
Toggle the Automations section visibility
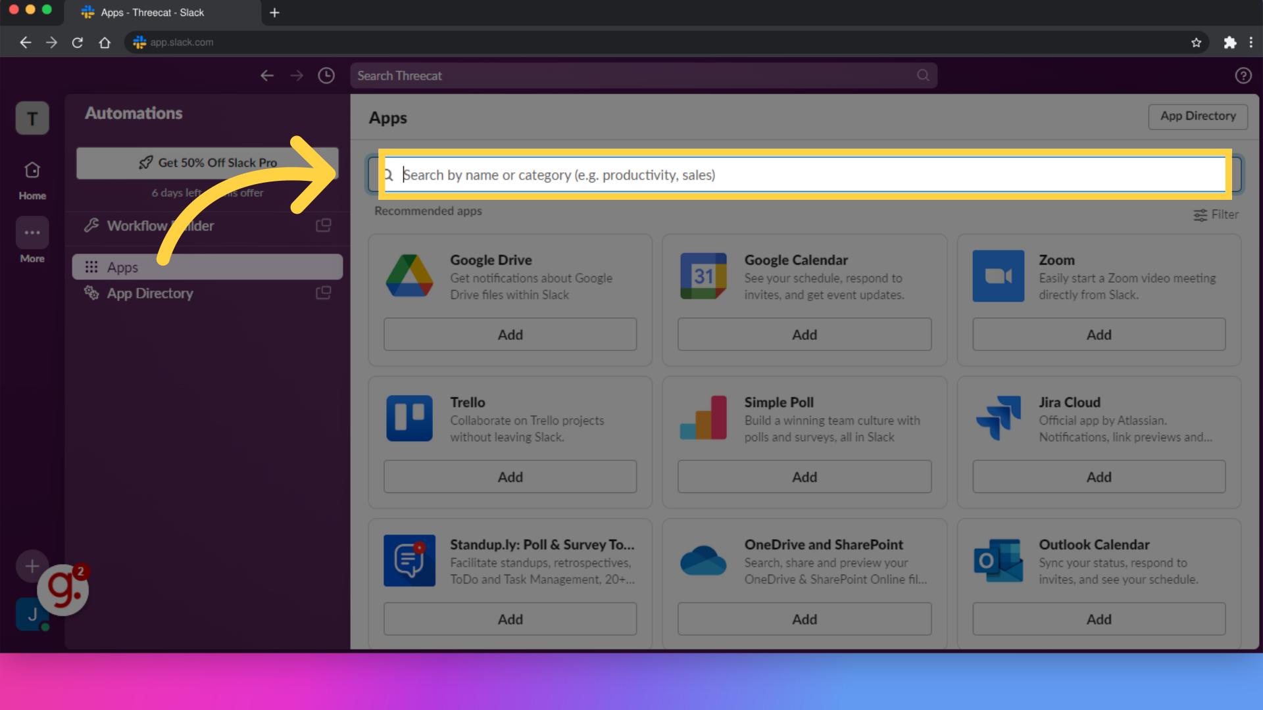point(134,112)
